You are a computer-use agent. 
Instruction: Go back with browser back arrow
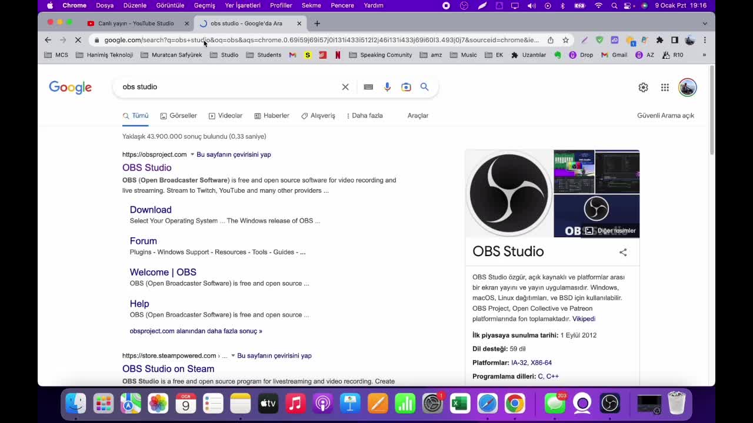[x=48, y=40]
